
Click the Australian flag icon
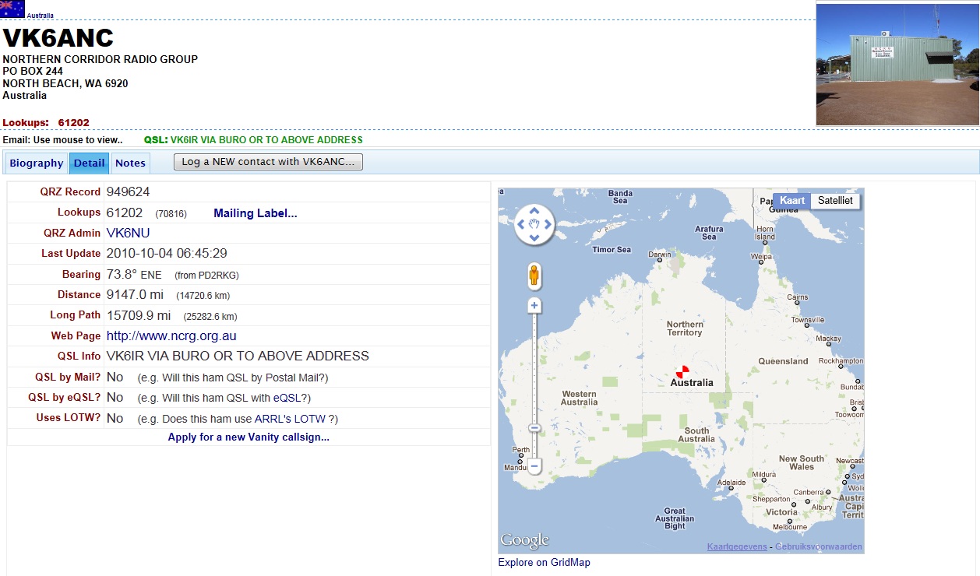point(12,9)
